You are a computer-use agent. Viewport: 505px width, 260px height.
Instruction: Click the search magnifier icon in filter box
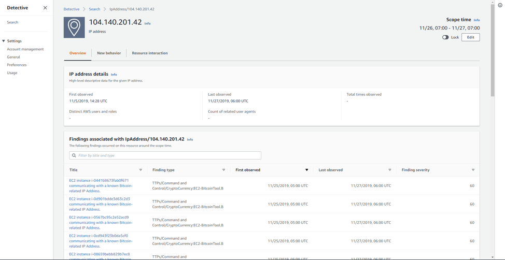[x=74, y=155]
